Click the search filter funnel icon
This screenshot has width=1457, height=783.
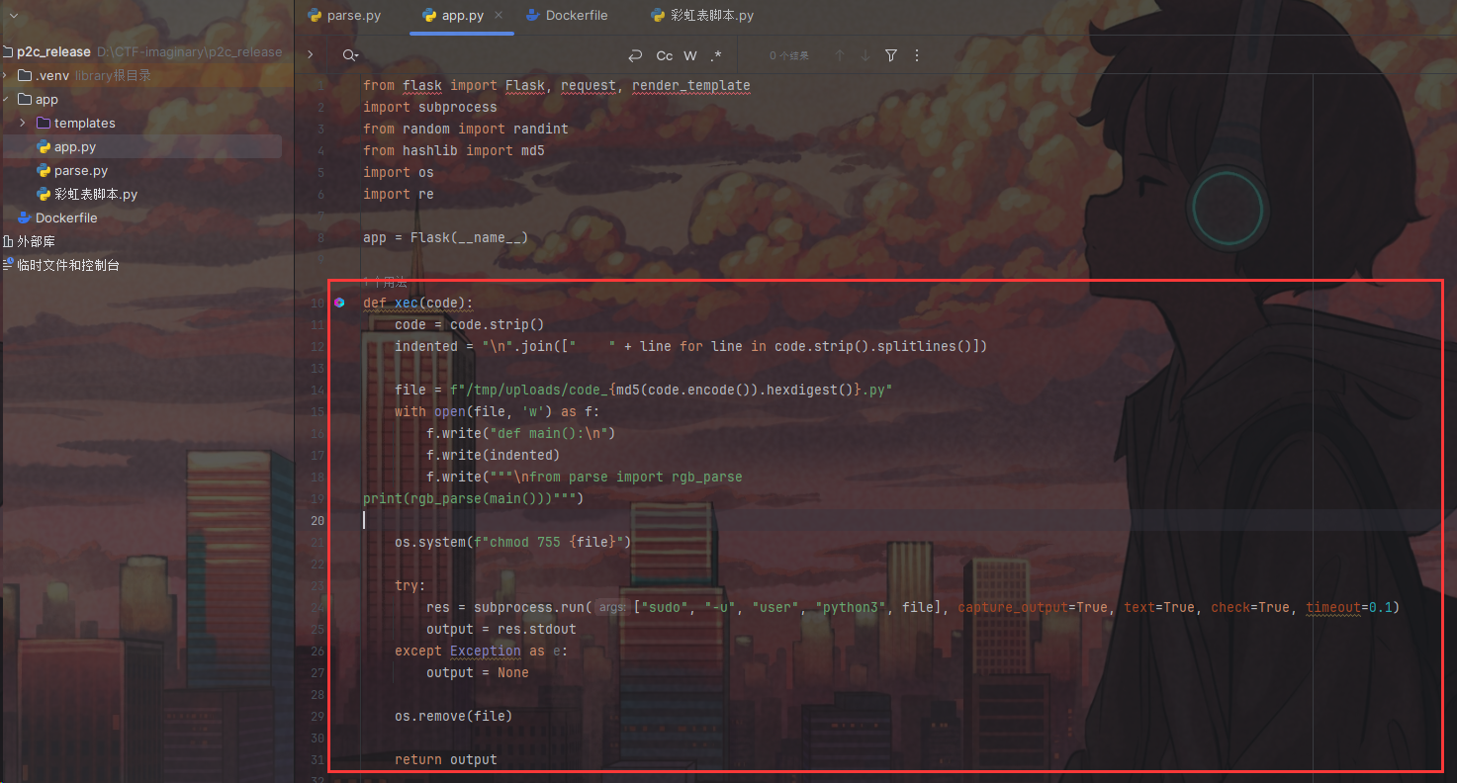891,55
